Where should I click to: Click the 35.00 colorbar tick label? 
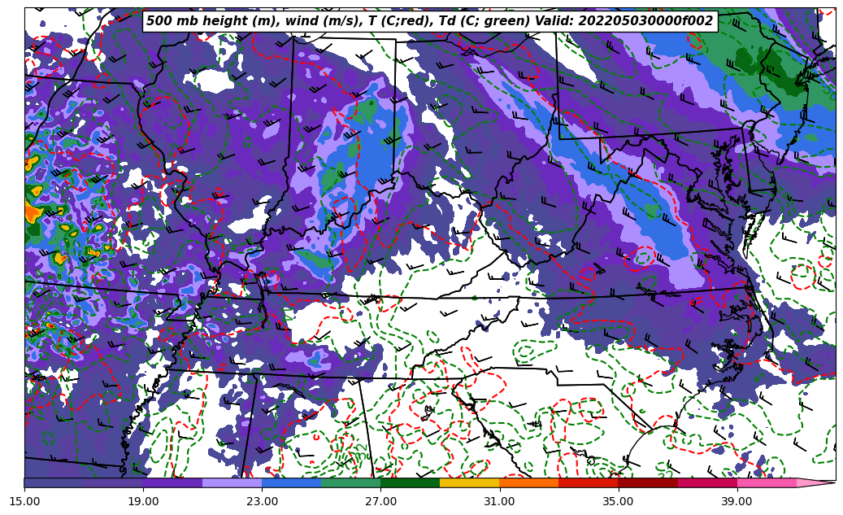[618, 501]
